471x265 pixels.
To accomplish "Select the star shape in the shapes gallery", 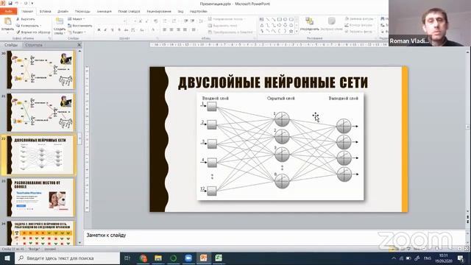I will point(291,31).
